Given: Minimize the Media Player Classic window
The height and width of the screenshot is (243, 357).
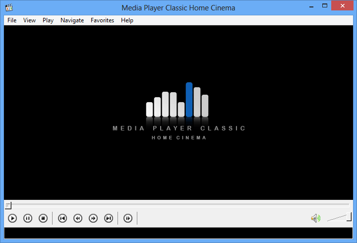Looking at the screenshot, I should (311, 6).
